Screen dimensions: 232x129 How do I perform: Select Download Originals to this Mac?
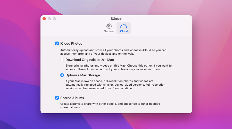(x=62, y=60)
